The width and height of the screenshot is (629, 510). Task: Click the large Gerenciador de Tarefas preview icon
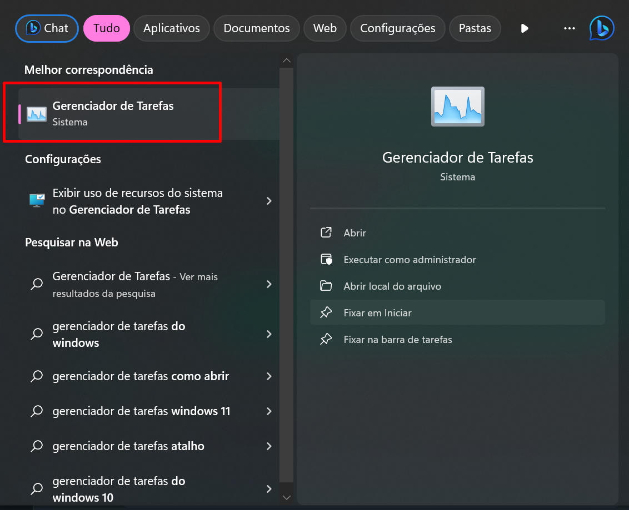[x=457, y=106]
